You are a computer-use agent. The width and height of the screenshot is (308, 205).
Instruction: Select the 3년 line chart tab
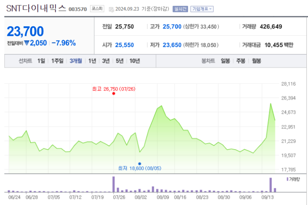[x=106, y=61]
